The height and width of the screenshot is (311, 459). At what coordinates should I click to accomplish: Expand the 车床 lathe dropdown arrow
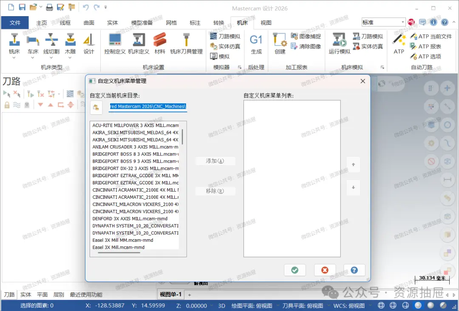point(33,58)
